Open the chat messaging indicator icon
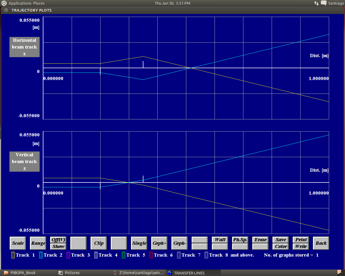This screenshot has height=276, width=345. [324, 3]
